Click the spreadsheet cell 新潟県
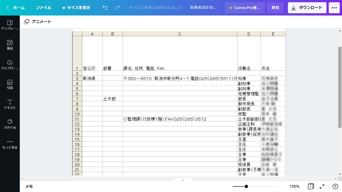 92,78
